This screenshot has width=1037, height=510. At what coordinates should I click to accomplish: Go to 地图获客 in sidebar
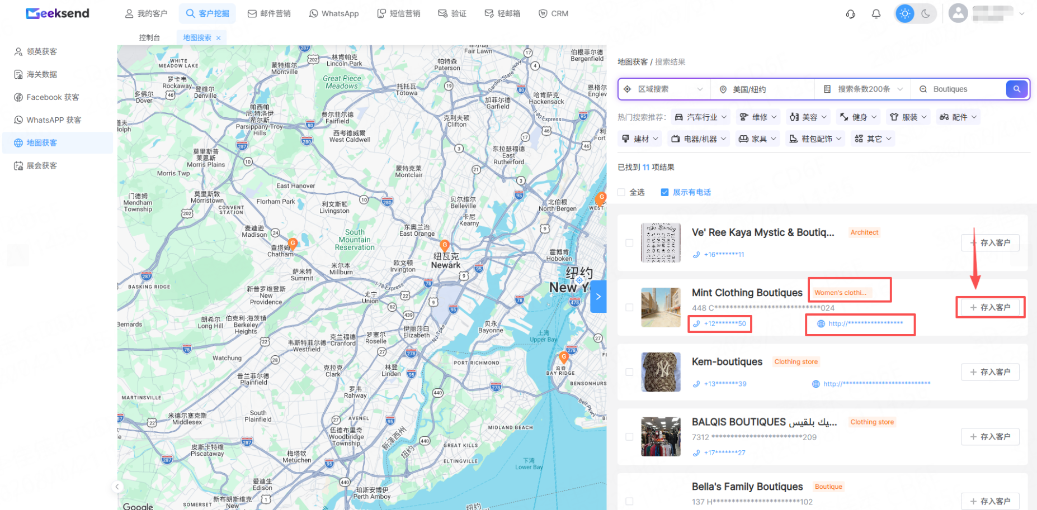click(58, 143)
